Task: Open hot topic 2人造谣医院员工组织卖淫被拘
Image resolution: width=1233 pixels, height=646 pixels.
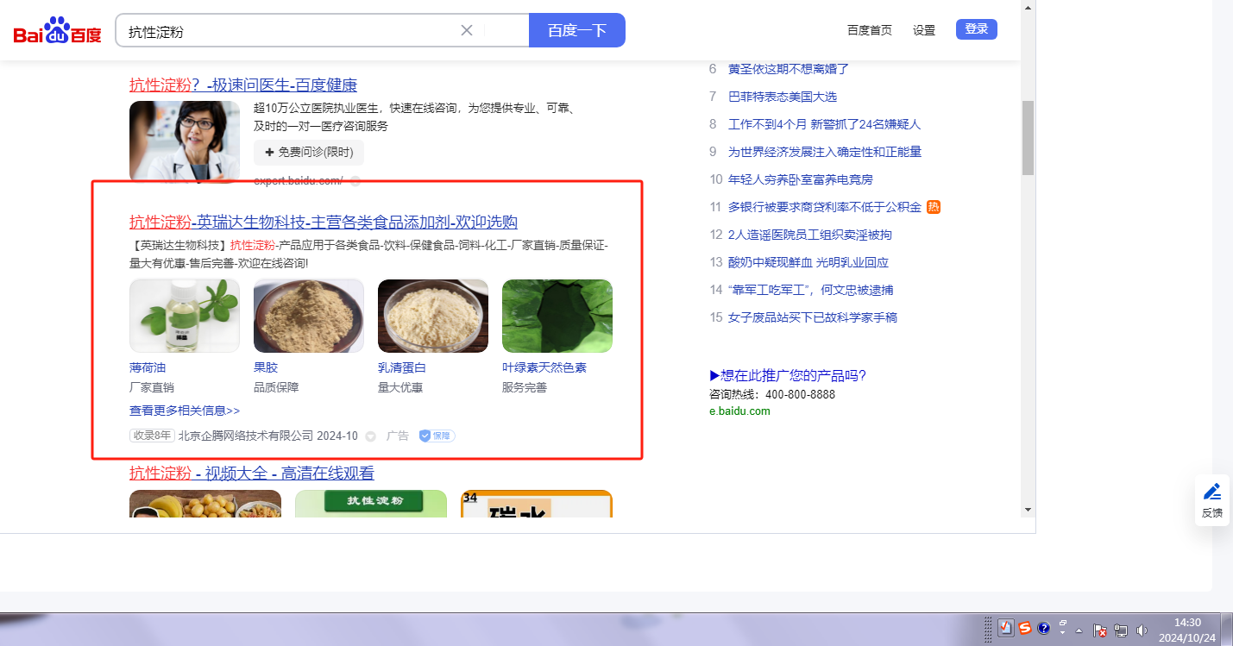Action: pyautogui.click(x=810, y=235)
